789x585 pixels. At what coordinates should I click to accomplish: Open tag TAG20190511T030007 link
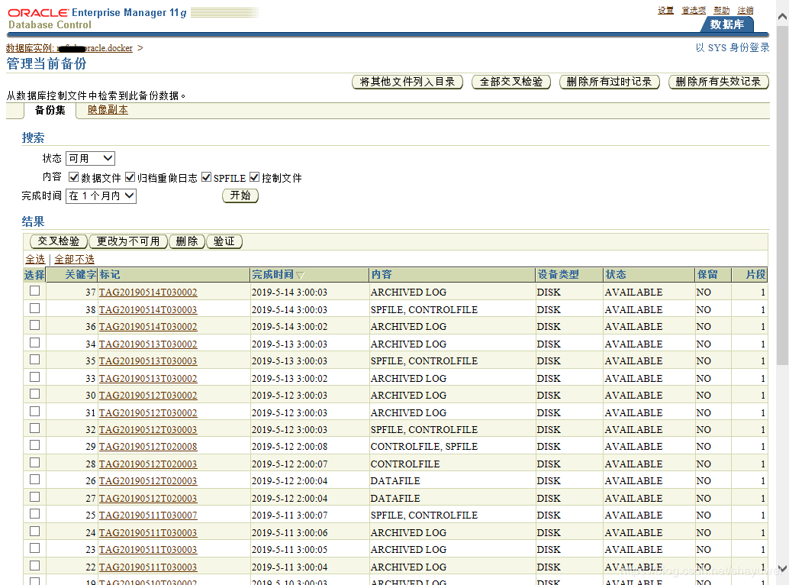[x=148, y=516]
